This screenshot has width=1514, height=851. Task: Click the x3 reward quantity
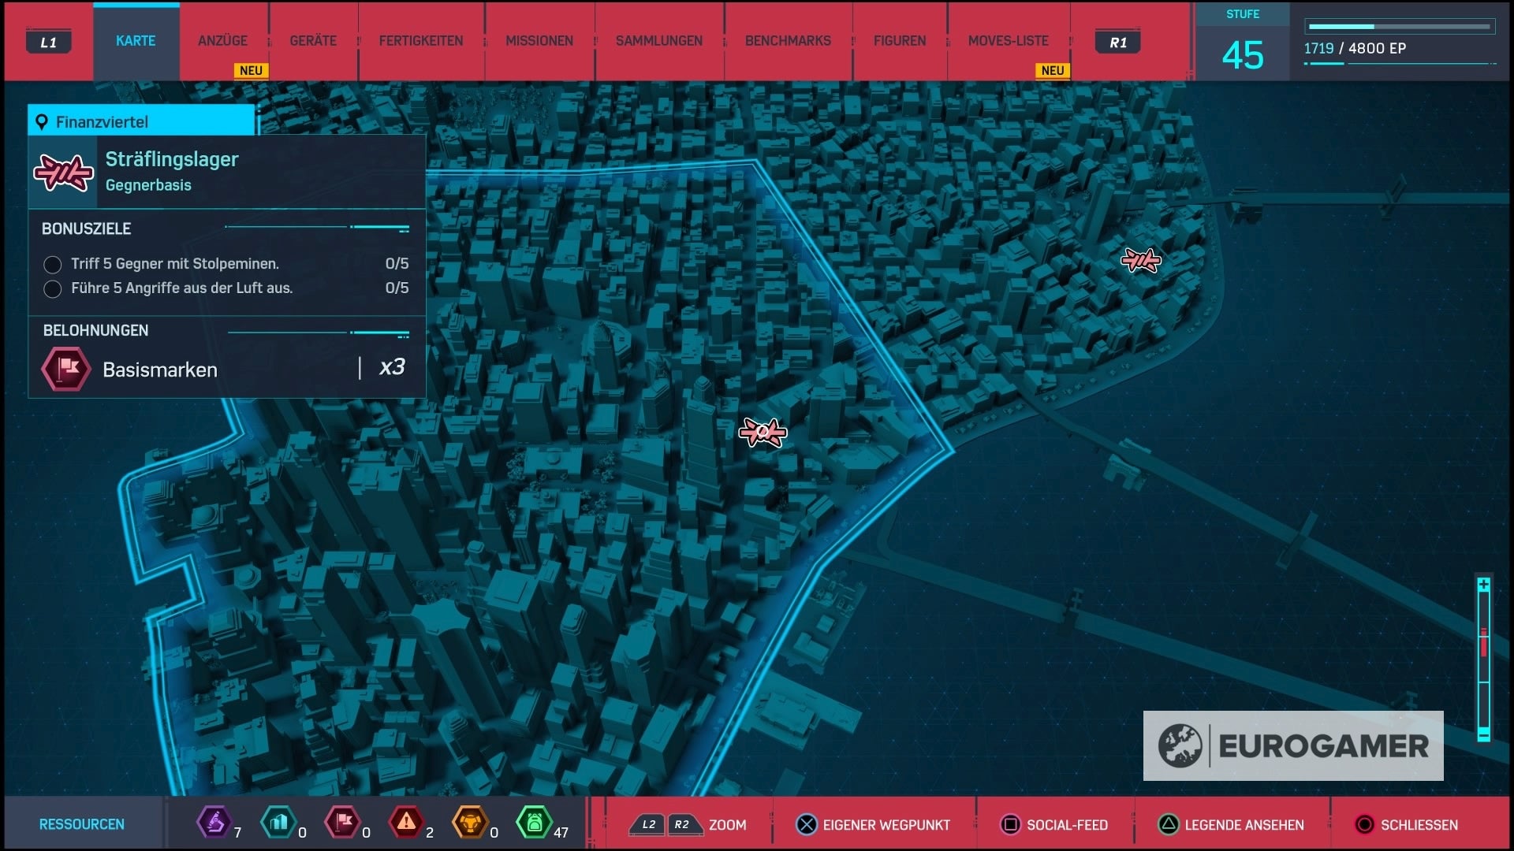[392, 367]
